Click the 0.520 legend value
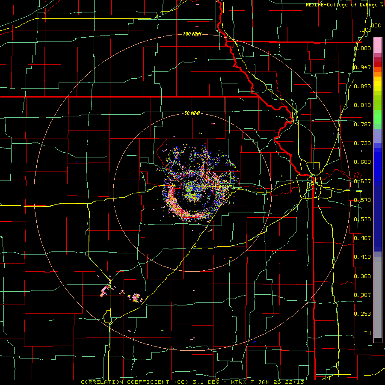The width and height of the screenshot is (385, 385). [x=362, y=219]
